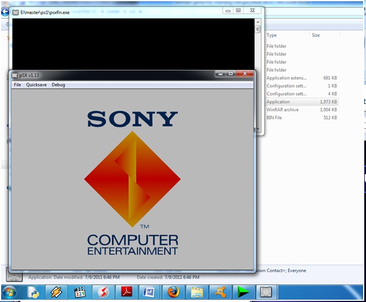
Task: Open Adobe Reader from the taskbar
Action: click(127, 292)
